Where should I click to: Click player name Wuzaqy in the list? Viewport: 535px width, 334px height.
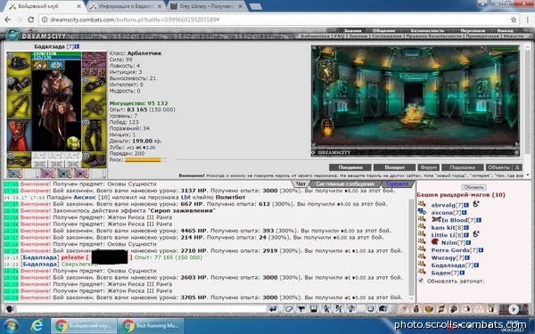tap(443, 257)
